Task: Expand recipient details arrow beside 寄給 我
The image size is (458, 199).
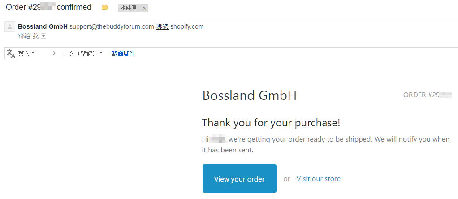Action: [x=43, y=36]
